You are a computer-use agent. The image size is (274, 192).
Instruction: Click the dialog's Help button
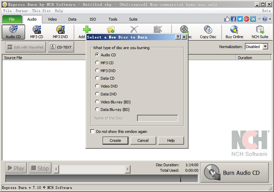171,140
